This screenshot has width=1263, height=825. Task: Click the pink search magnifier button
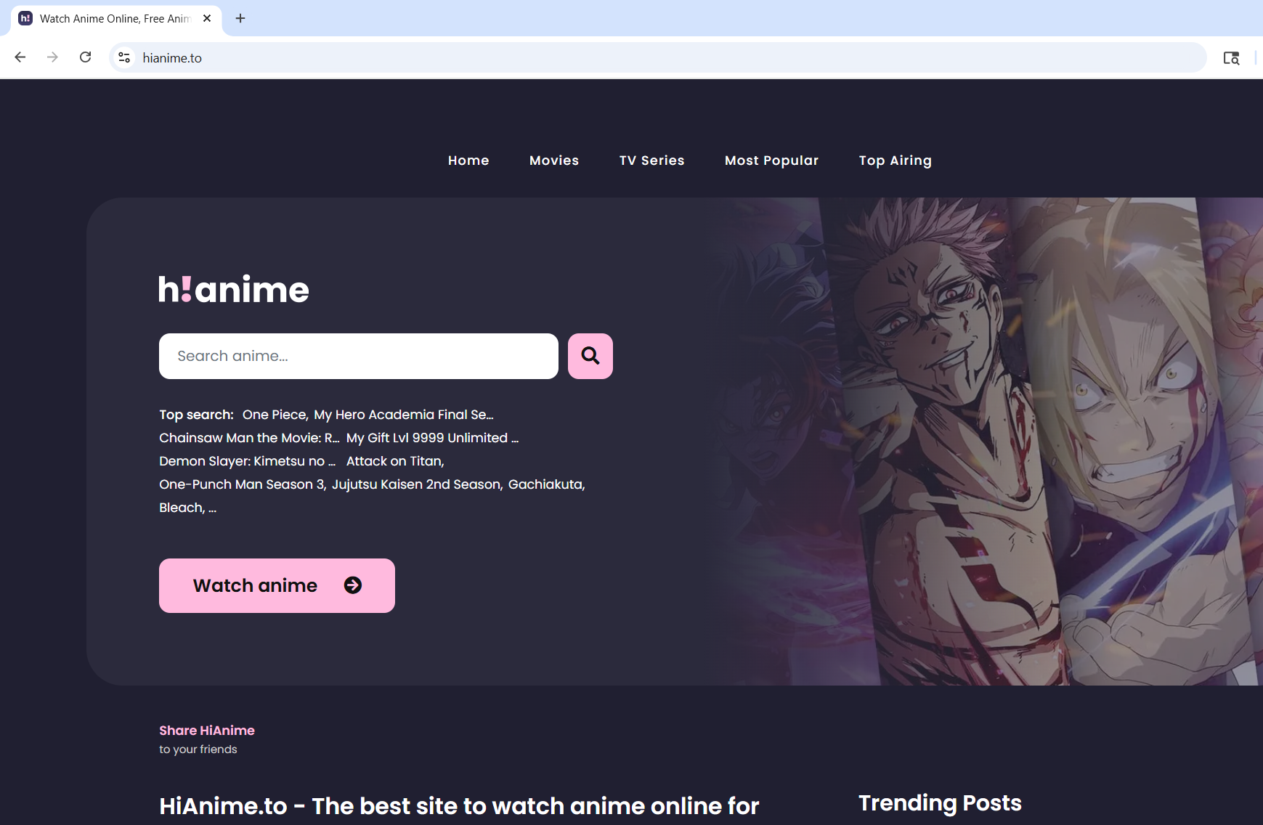[590, 356]
